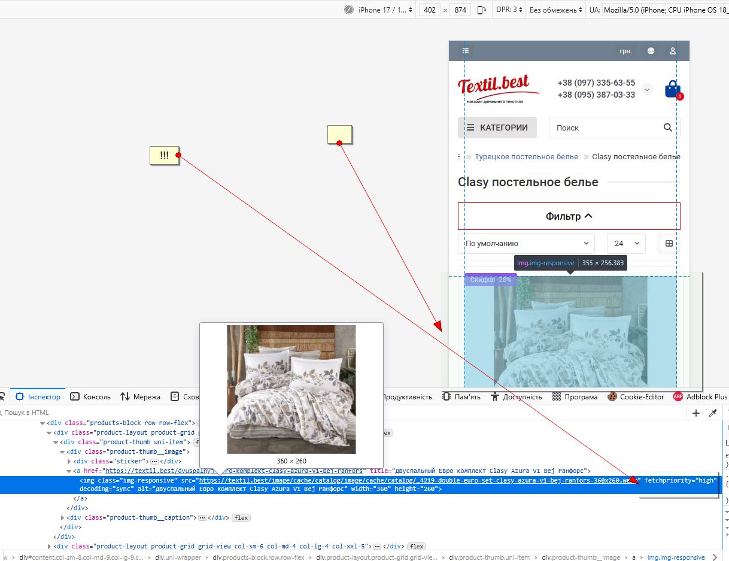This screenshot has width=729, height=561.
Task: Click the search magnifier icon
Action: [x=668, y=128]
